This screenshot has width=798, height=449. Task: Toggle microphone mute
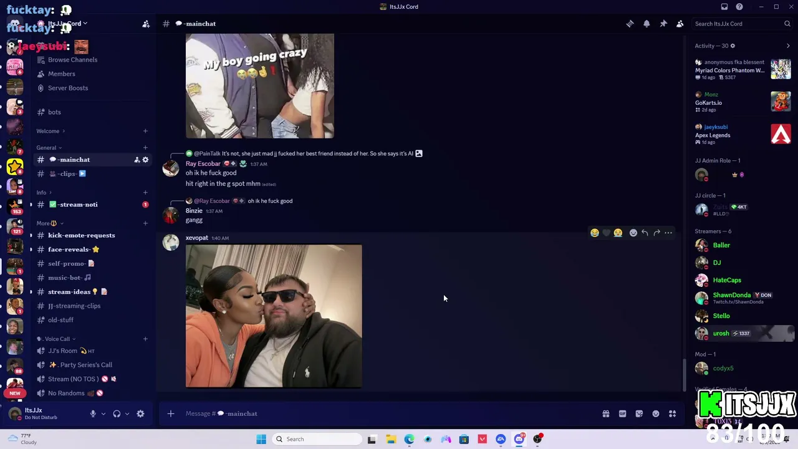click(x=93, y=413)
